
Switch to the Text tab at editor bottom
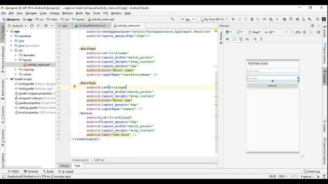click(77, 166)
